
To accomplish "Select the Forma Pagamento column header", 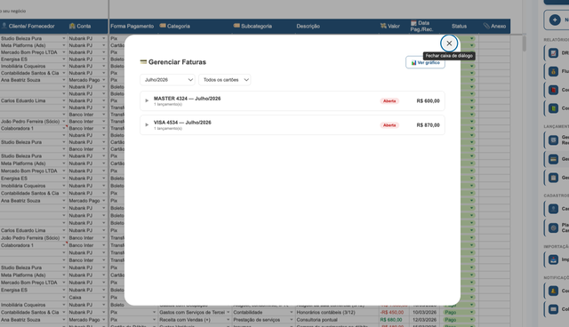I will [132, 26].
